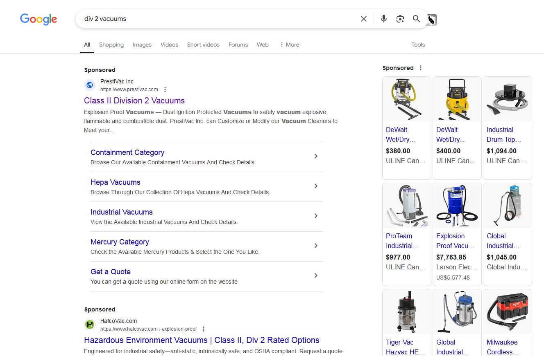Open the Google logo homepage
The width and height of the screenshot is (544, 356).
click(x=39, y=19)
